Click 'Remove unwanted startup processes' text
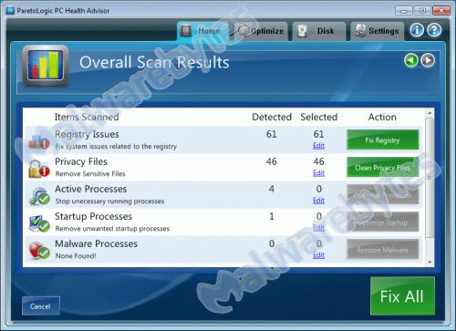456x331 pixels. coord(112,229)
